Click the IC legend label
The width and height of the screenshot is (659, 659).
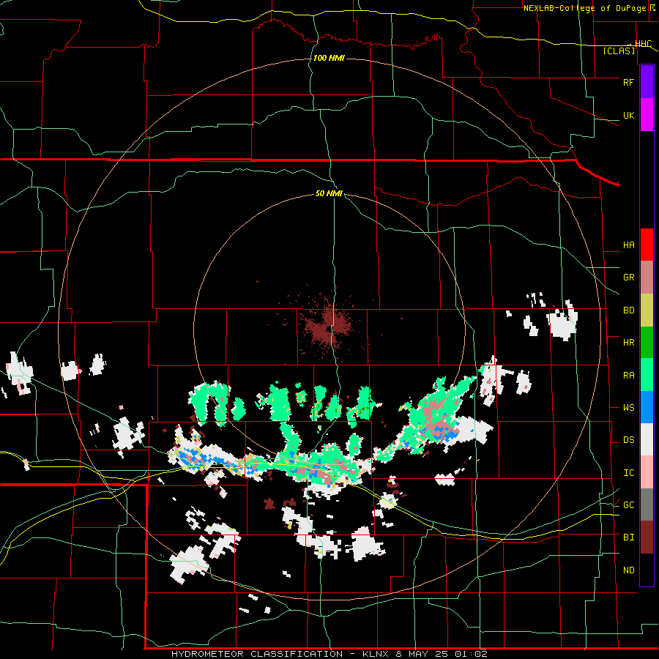click(628, 473)
